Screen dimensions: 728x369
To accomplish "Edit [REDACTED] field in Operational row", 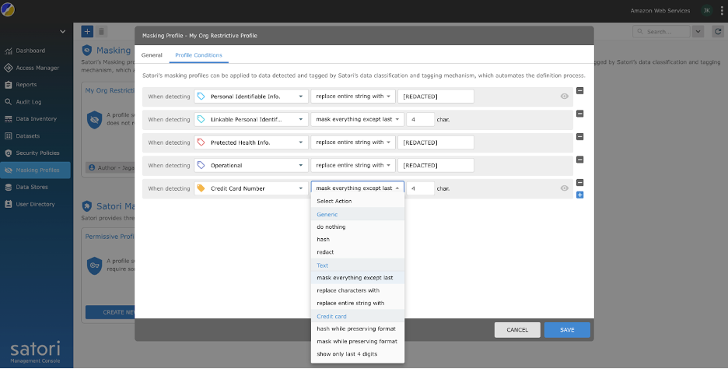I will click(x=436, y=166).
